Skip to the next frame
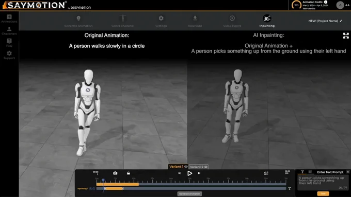Image resolution: width=351 pixels, height=197 pixels. point(199,173)
